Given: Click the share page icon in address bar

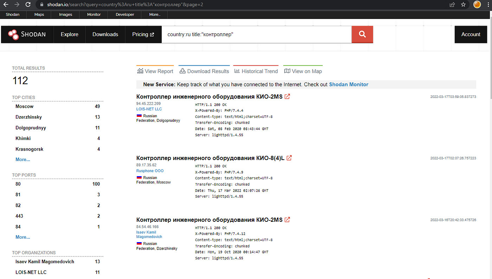Looking at the screenshot, I should tap(452, 5).
